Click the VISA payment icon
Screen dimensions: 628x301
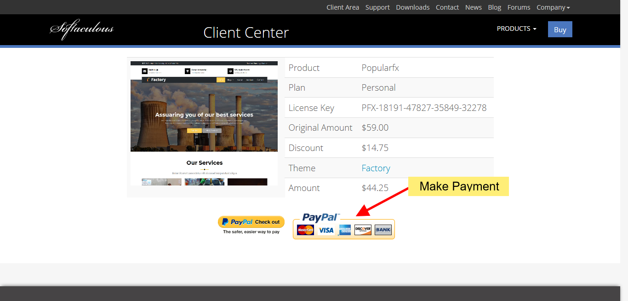326,230
